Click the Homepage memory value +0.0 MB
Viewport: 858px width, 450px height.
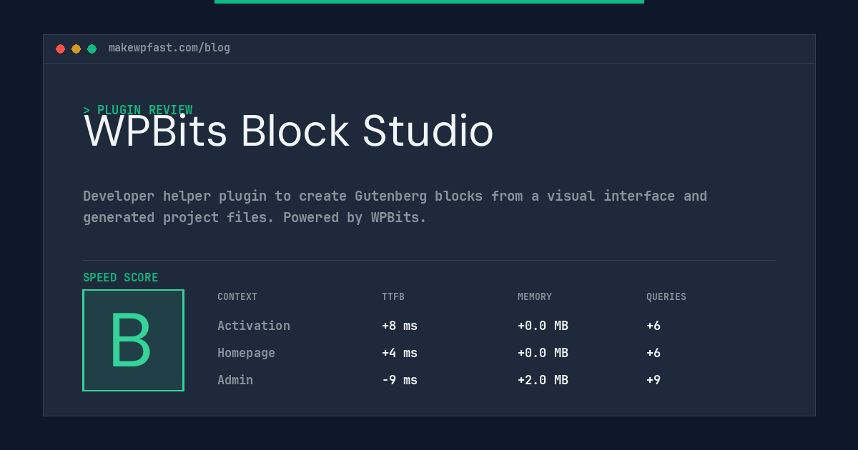(x=543, y=353)
